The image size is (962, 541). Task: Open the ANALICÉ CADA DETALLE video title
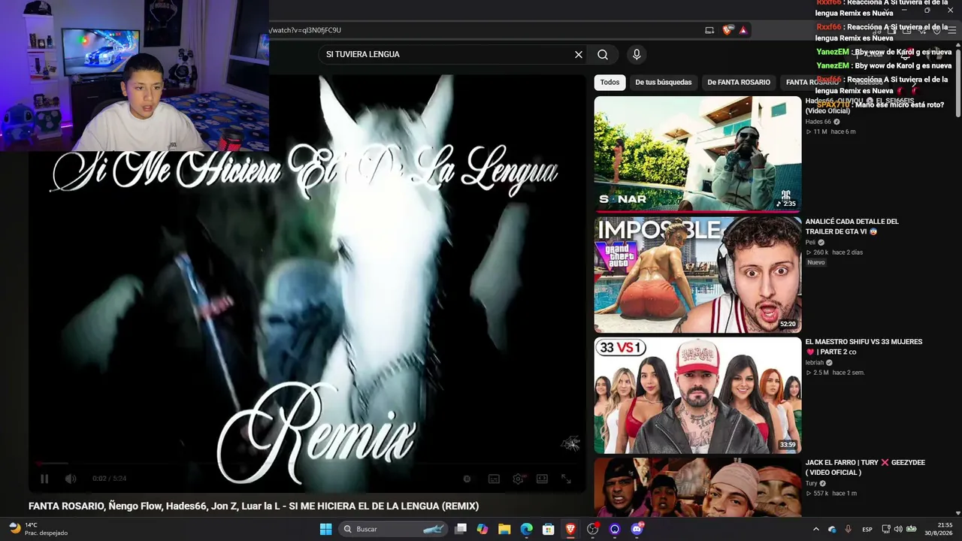(x=852, y=226)
